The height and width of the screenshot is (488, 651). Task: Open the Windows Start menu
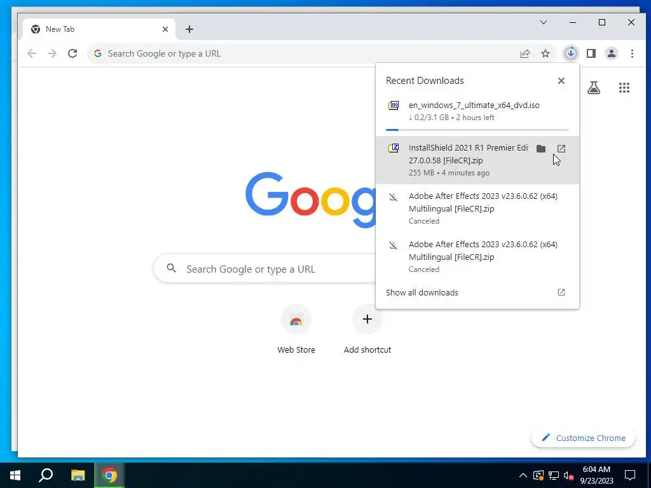15,475
